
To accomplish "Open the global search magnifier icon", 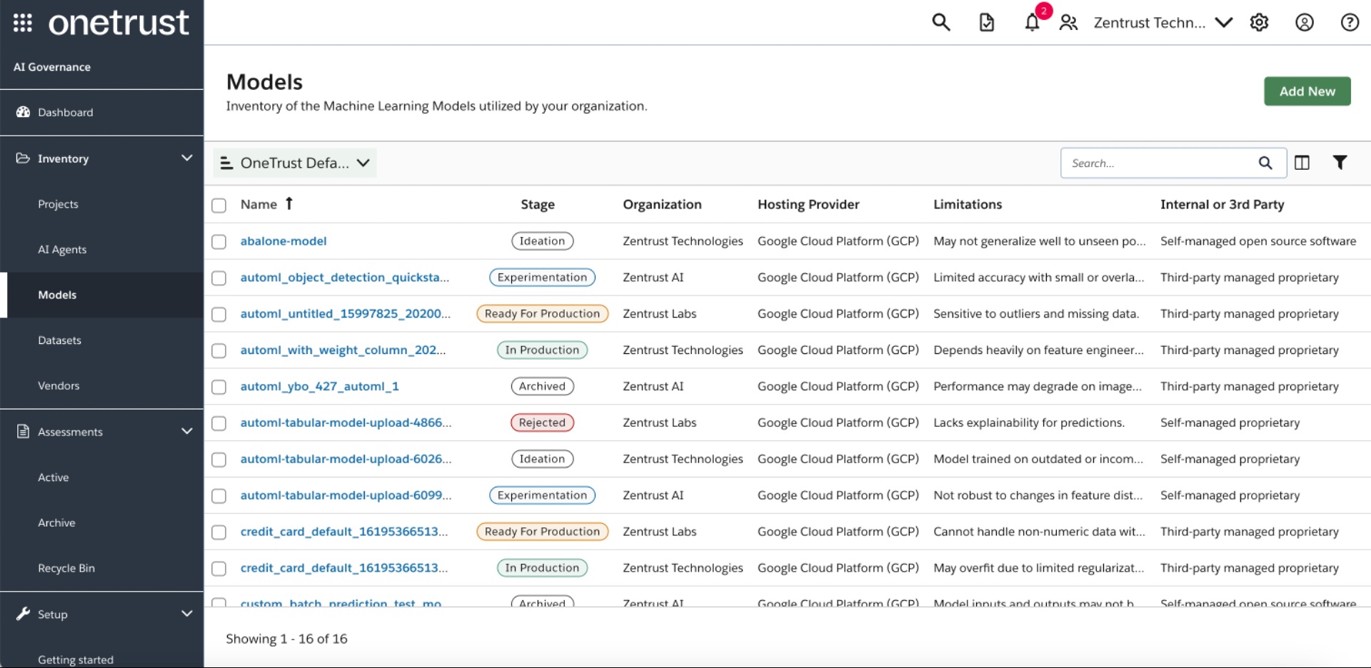I will pyautogui.click(x=940, y=22).
